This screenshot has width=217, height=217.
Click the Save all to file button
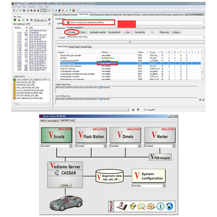point(140,32)
